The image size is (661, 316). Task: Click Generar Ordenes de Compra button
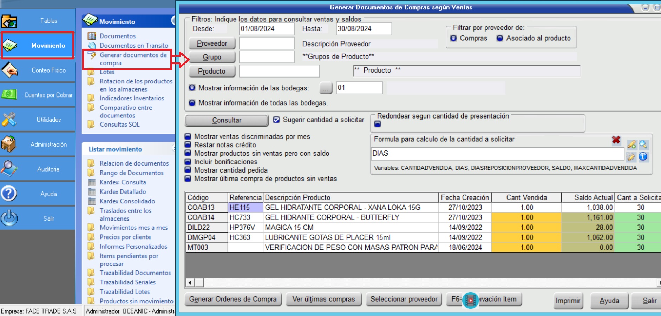point(233,299)
